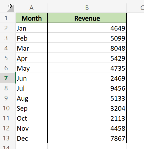The image size is (144, 149).
Task: Select row 1 header
Action: click(x=7, y=18)
